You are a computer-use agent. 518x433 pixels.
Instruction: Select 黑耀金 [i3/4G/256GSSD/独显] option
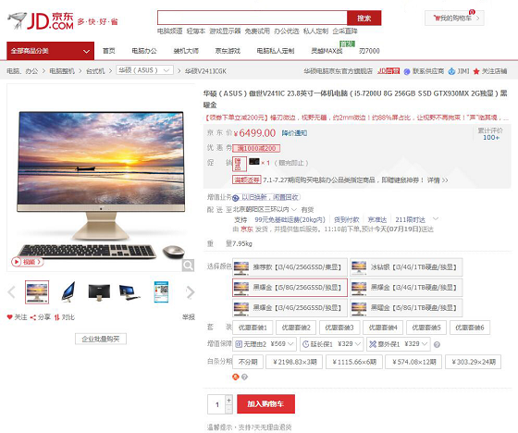pos(290,308)
